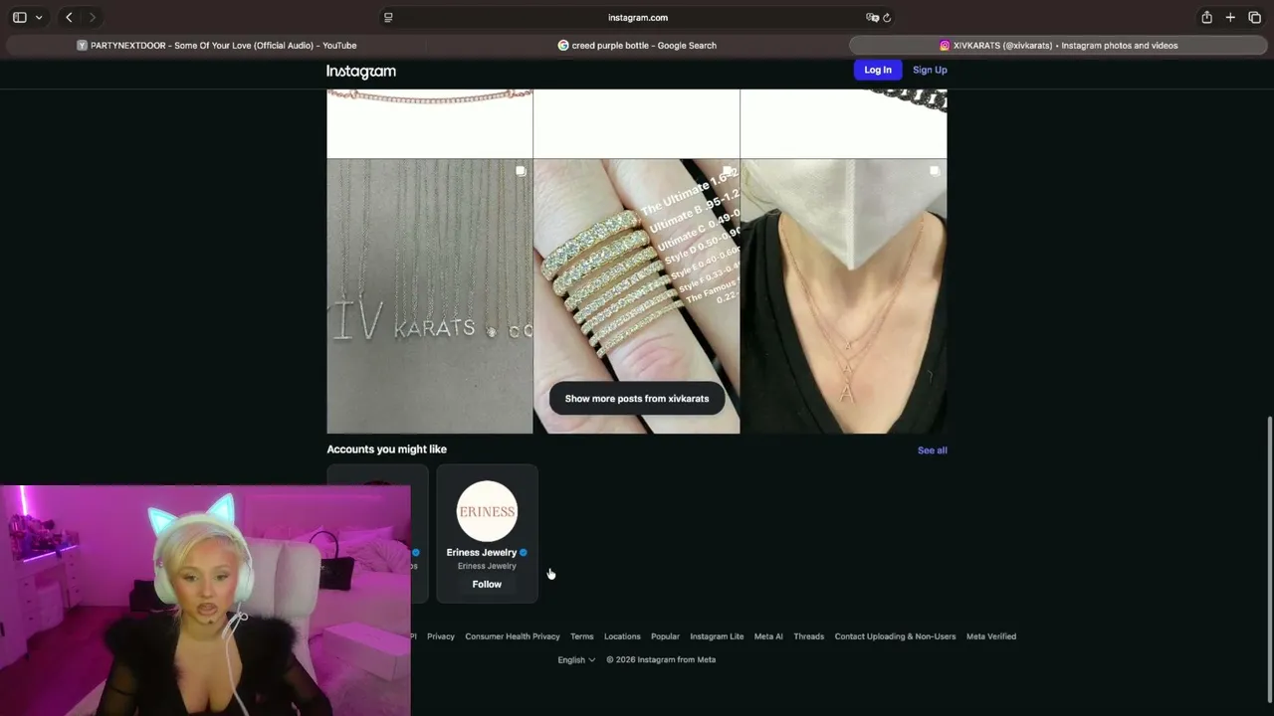1274x716 pixels.
Task: Open the Locations footer link
Action: (x=622, y=636)
